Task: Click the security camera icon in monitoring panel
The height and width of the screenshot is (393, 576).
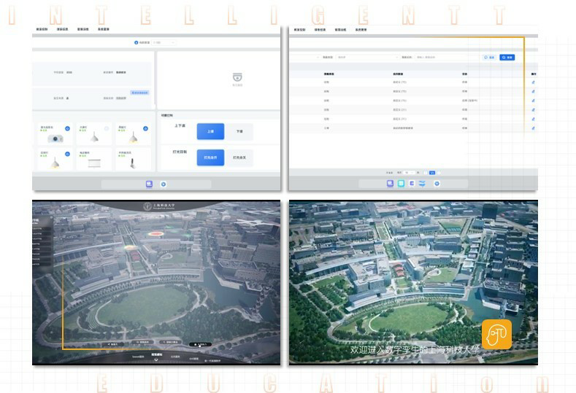Action: click(x=237, y=77)
